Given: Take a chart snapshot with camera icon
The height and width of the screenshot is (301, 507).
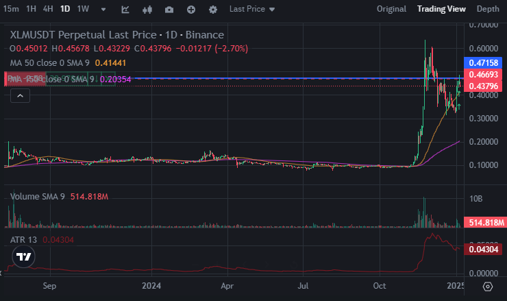Looking at the screenshot, I should click(x=169, y=10).
